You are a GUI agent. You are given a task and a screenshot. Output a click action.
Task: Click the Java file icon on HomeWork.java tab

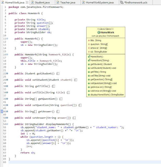(3, 2)
